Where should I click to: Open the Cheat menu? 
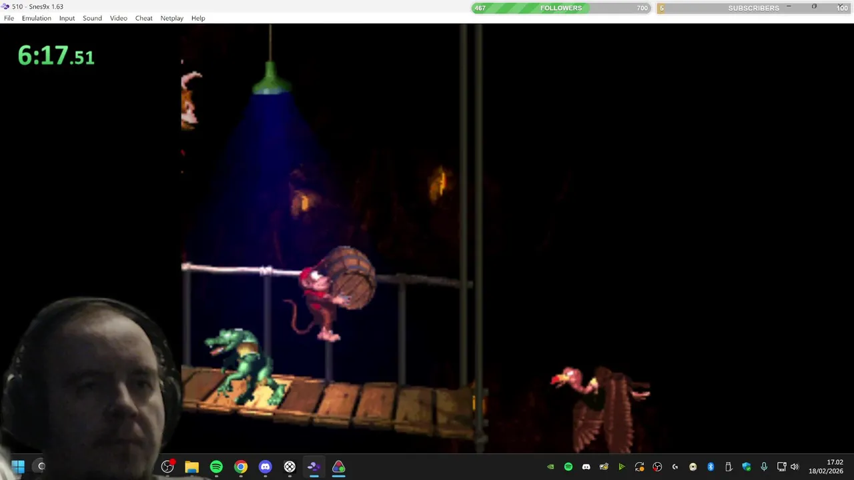(144, 18)
